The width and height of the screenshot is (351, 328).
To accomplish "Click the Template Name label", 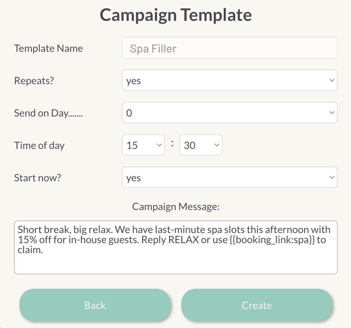I will pyautogui.click(x=48, y=48).
